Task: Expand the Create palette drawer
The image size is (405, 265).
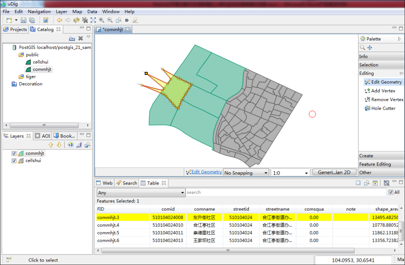Action: (381, 156)
